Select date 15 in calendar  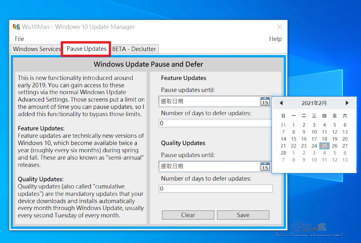click(294, 139)
